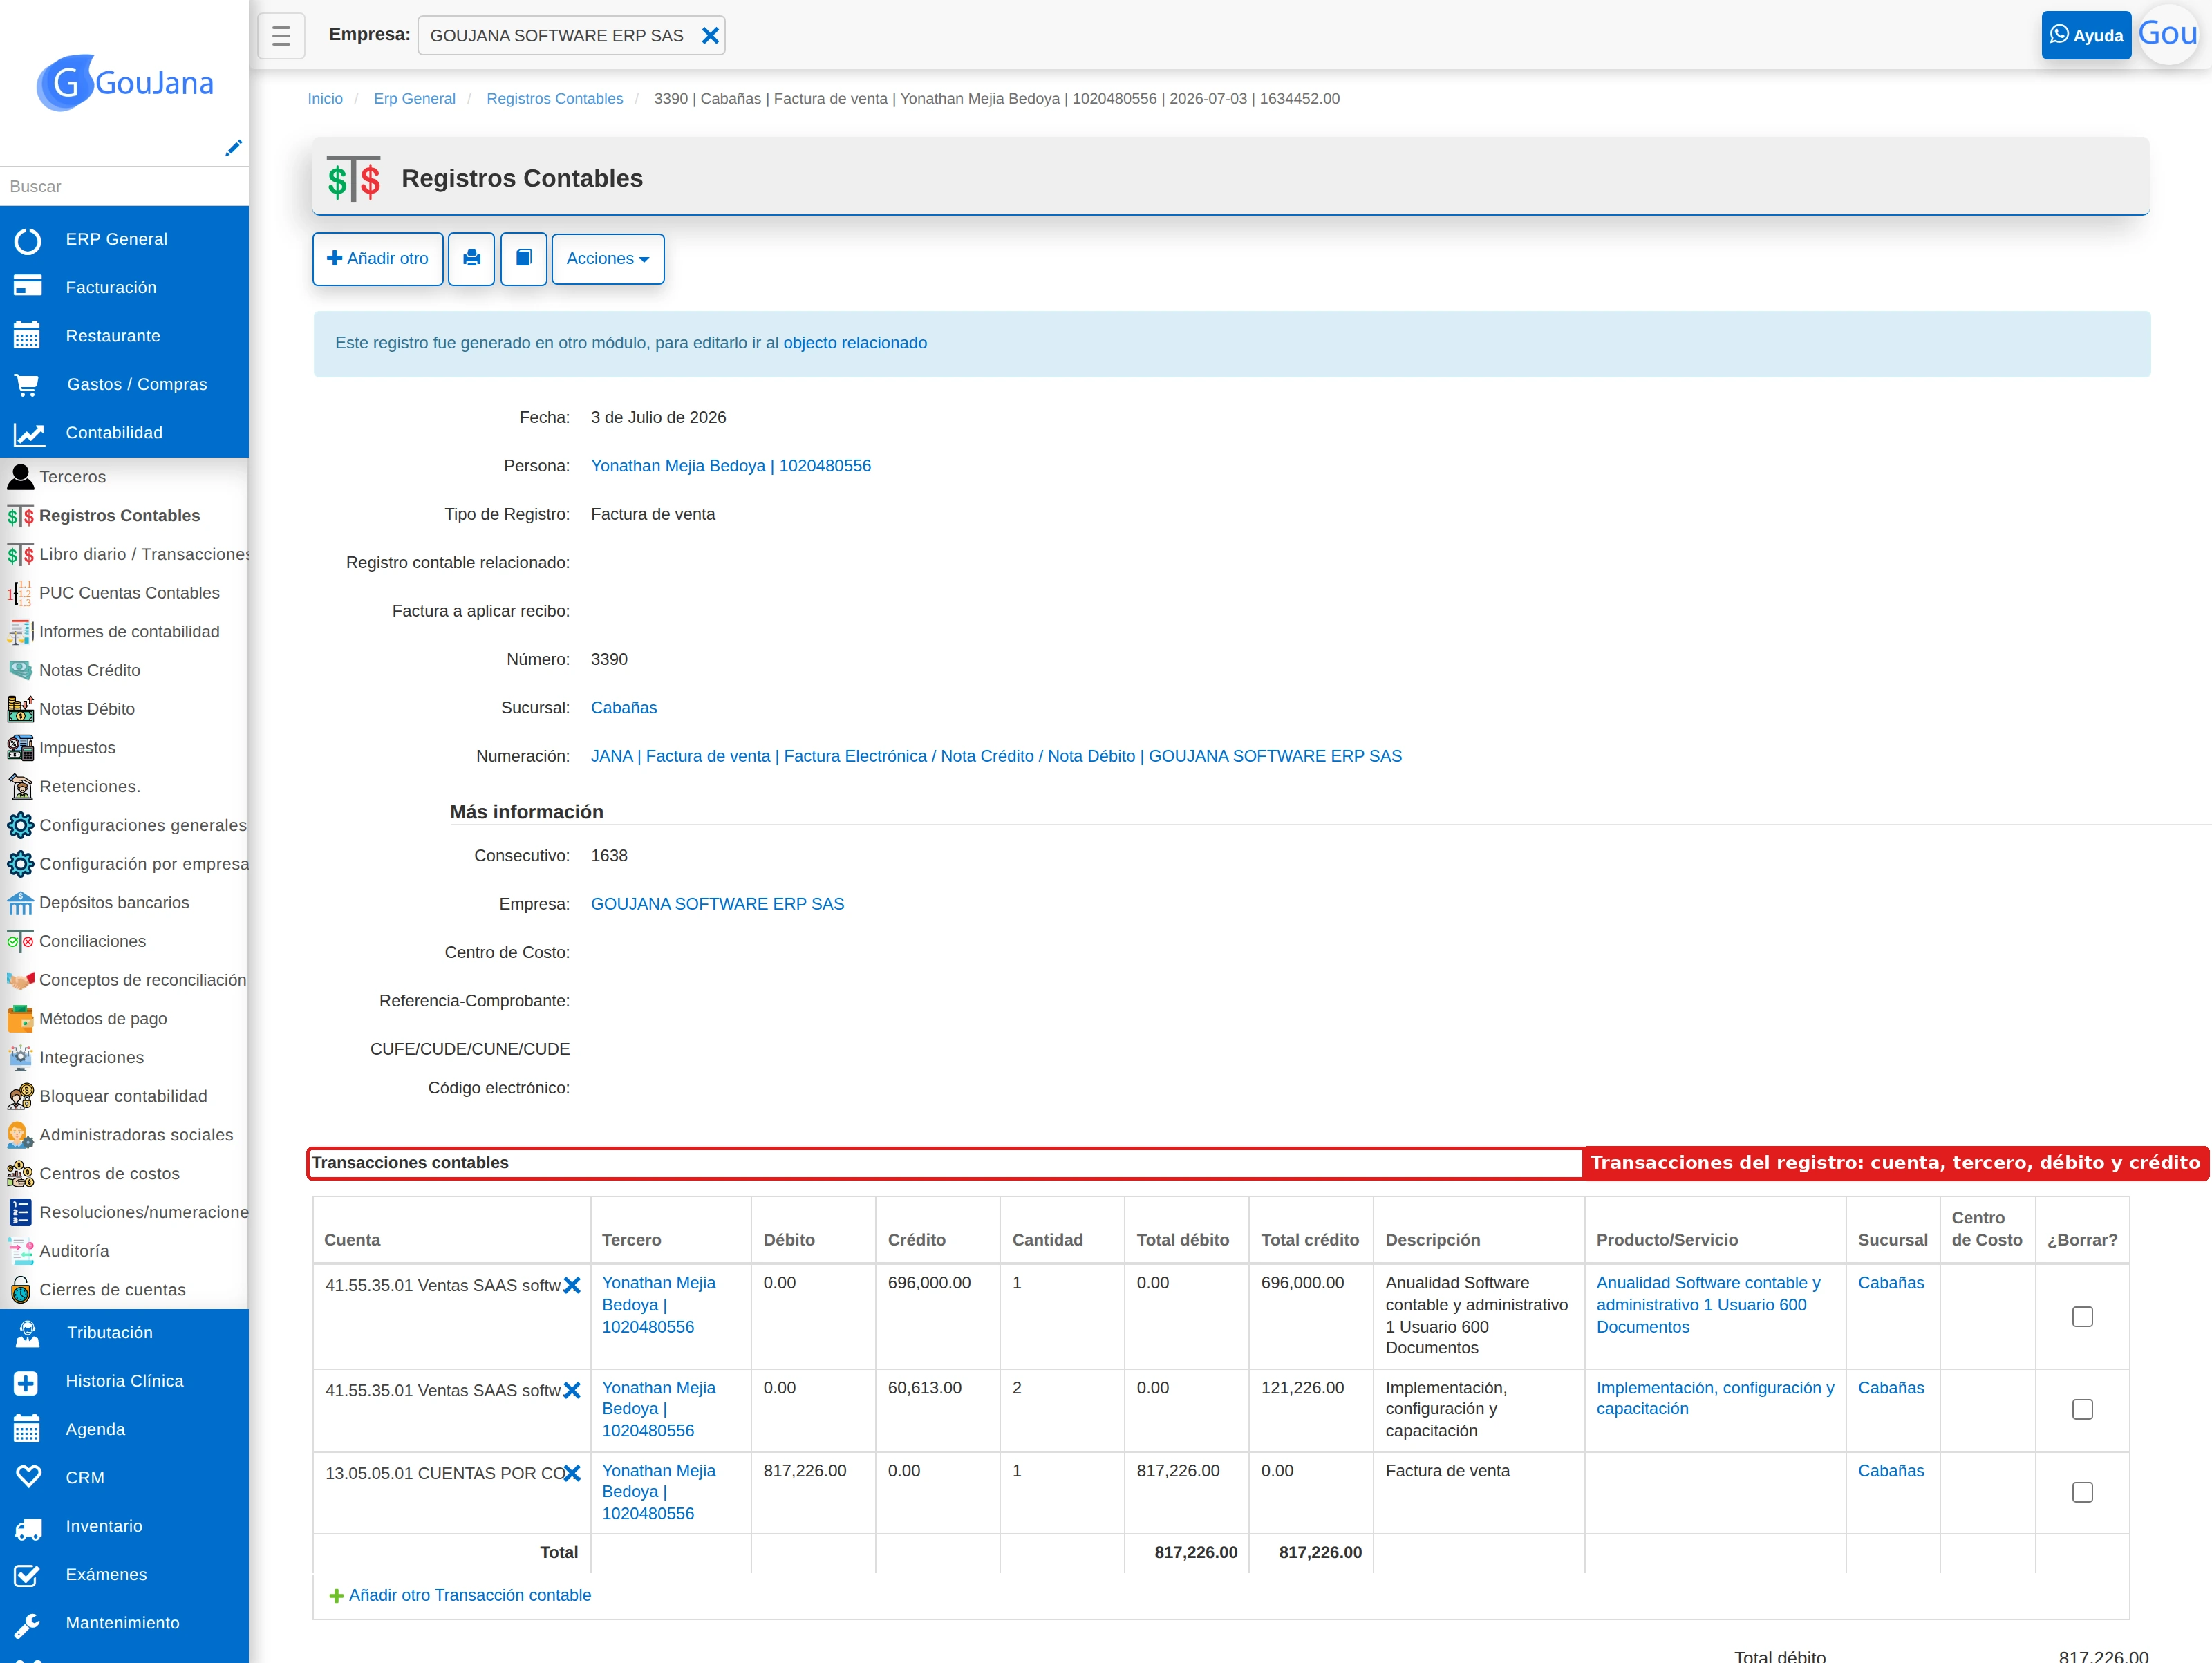The image size is (2212, 1663).
Task: Click the Bloquear contabilidad icon
Action: click(x=20, y=1096)
